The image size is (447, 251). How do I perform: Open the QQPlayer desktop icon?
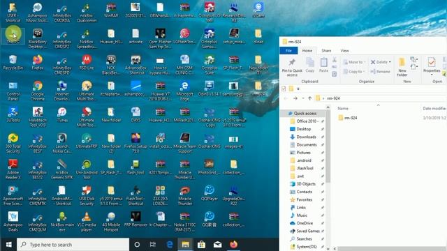pyautogui.click(x=209, y=193)
